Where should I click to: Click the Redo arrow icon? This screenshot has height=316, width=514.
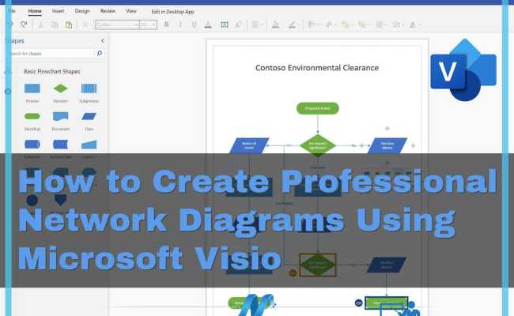click(x=24, y=24)
